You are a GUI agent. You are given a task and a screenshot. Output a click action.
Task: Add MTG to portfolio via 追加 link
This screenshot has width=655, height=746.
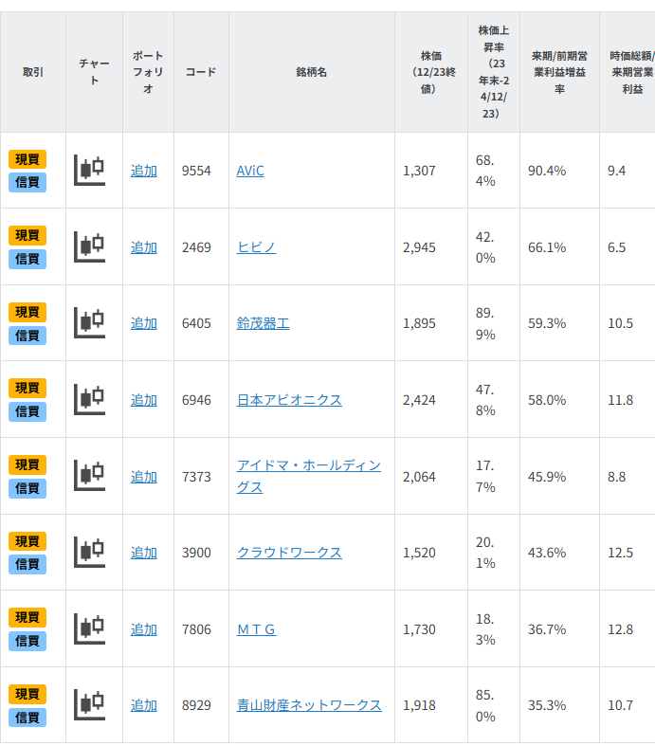click(144, 629)
